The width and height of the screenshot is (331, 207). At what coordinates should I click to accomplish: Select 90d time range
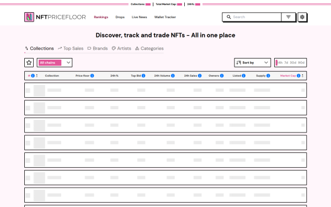301,62
